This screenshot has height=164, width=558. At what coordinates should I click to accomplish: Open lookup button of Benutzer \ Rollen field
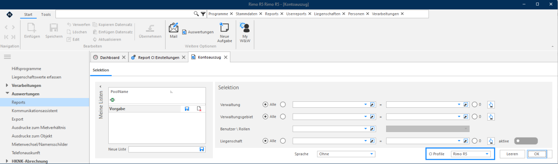[x=372, y=129]
